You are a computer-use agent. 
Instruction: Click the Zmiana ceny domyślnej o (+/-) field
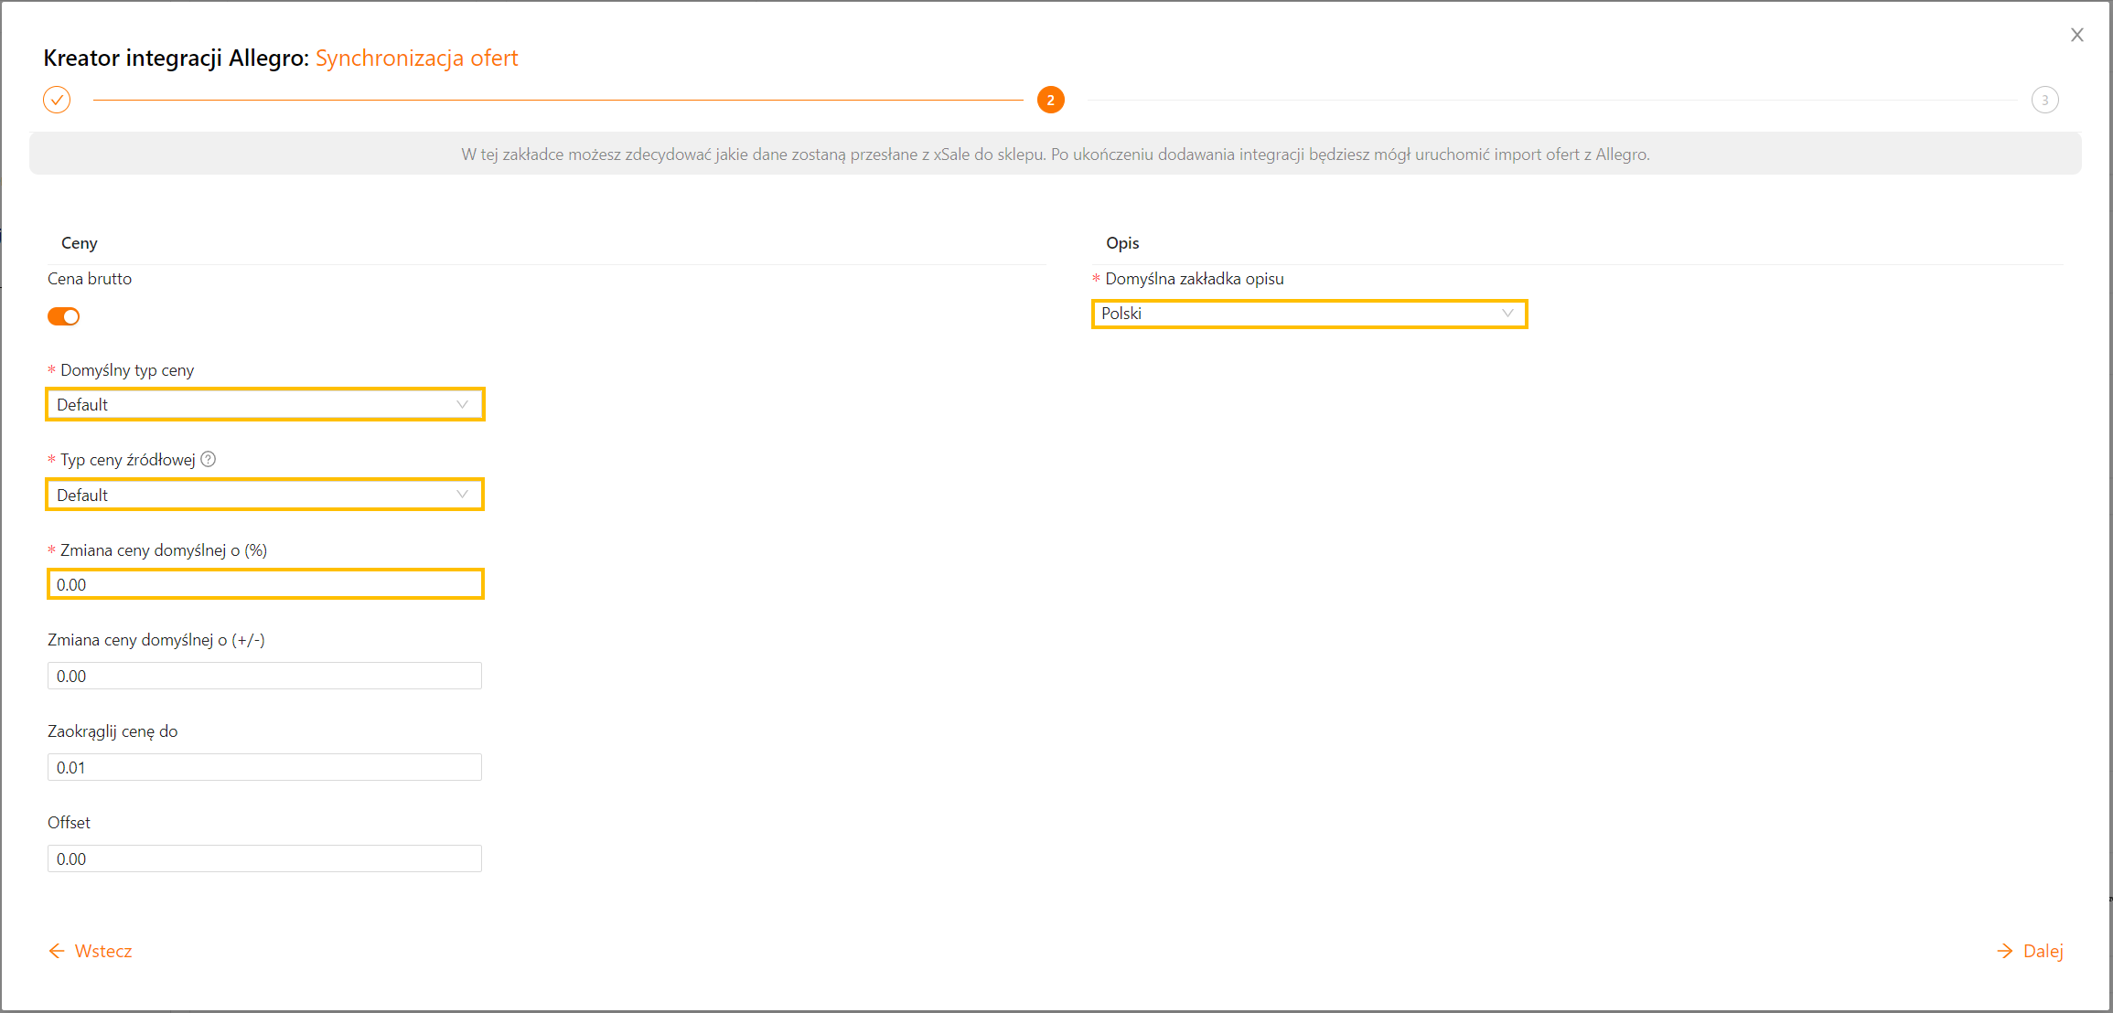coord(264,676)
